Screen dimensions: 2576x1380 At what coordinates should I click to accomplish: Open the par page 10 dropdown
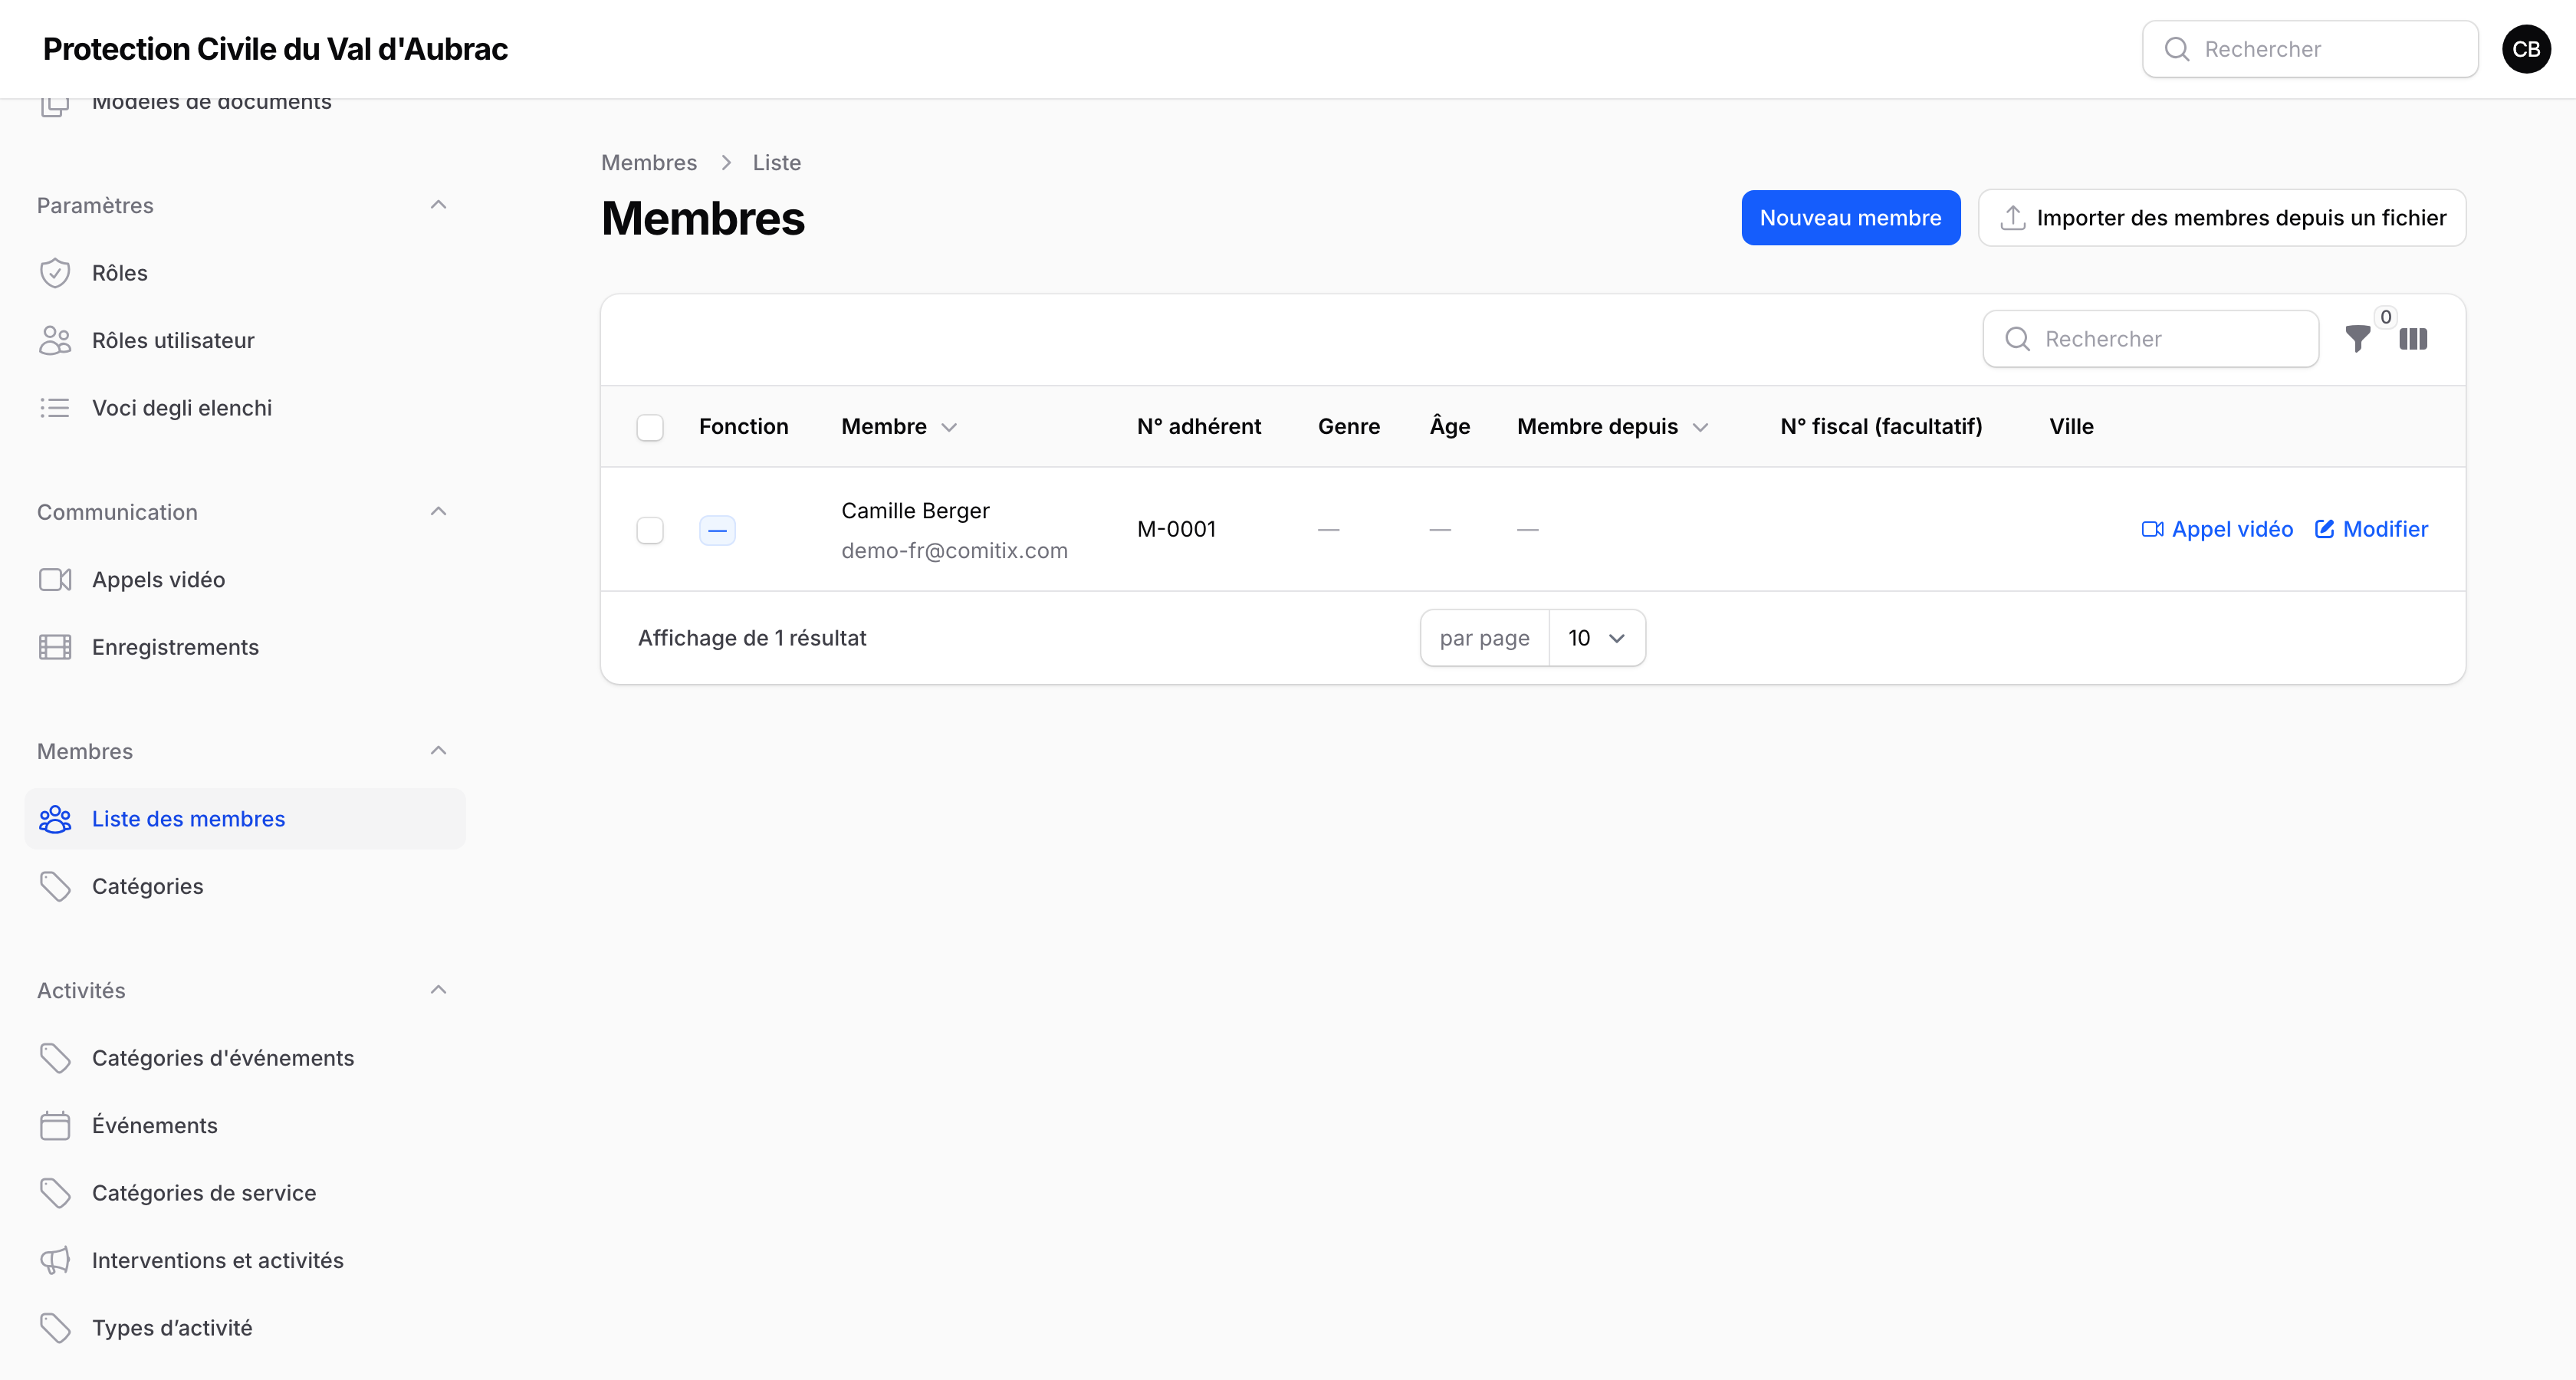pos(1597,638)
